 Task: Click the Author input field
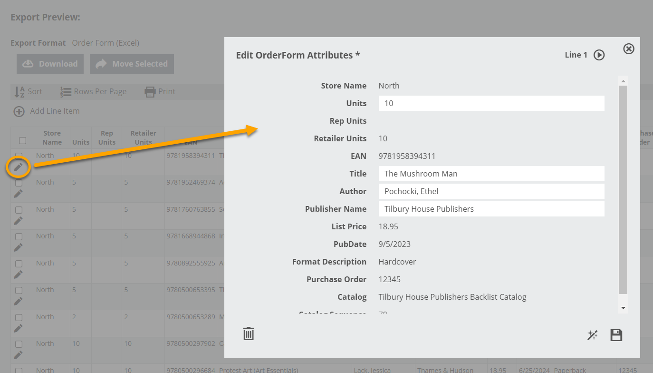pyautogui.click(x=491, y=191)
